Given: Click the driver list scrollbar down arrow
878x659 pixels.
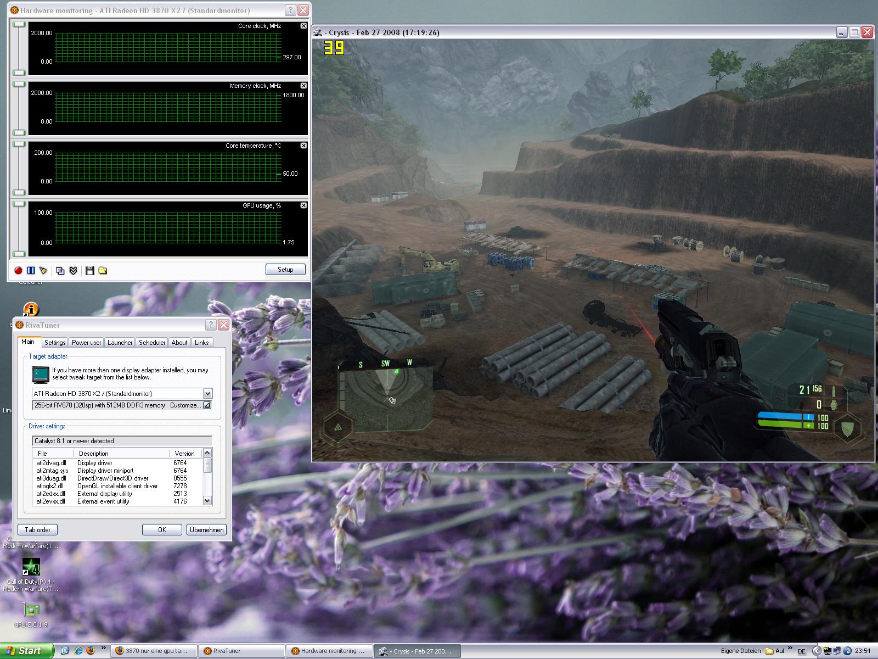Looking at the screenshot, I should coord(207,500).
